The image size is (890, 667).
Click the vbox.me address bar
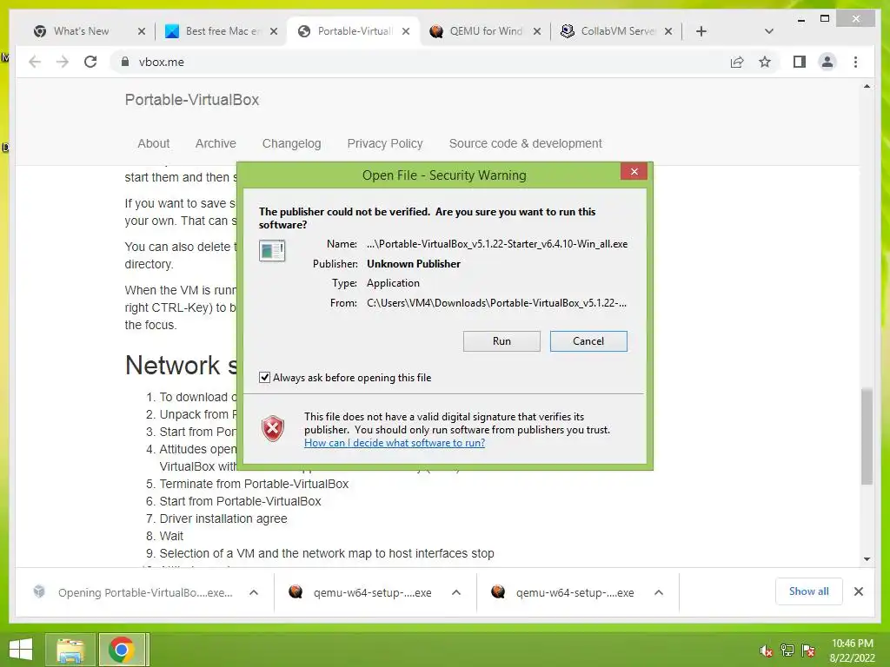(x=420, y=62)
